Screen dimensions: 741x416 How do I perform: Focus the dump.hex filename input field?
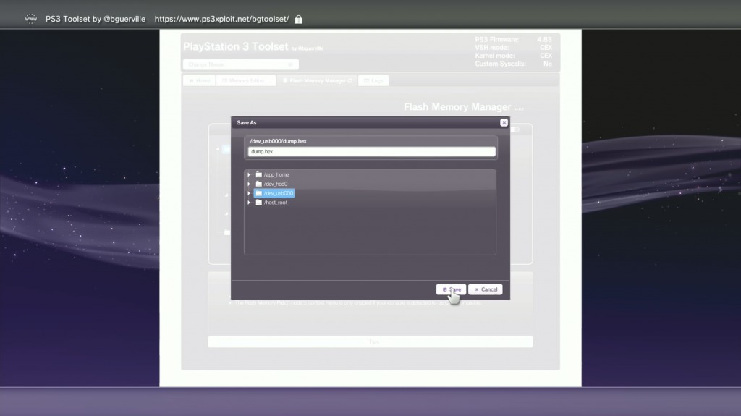tap(371, 152)
